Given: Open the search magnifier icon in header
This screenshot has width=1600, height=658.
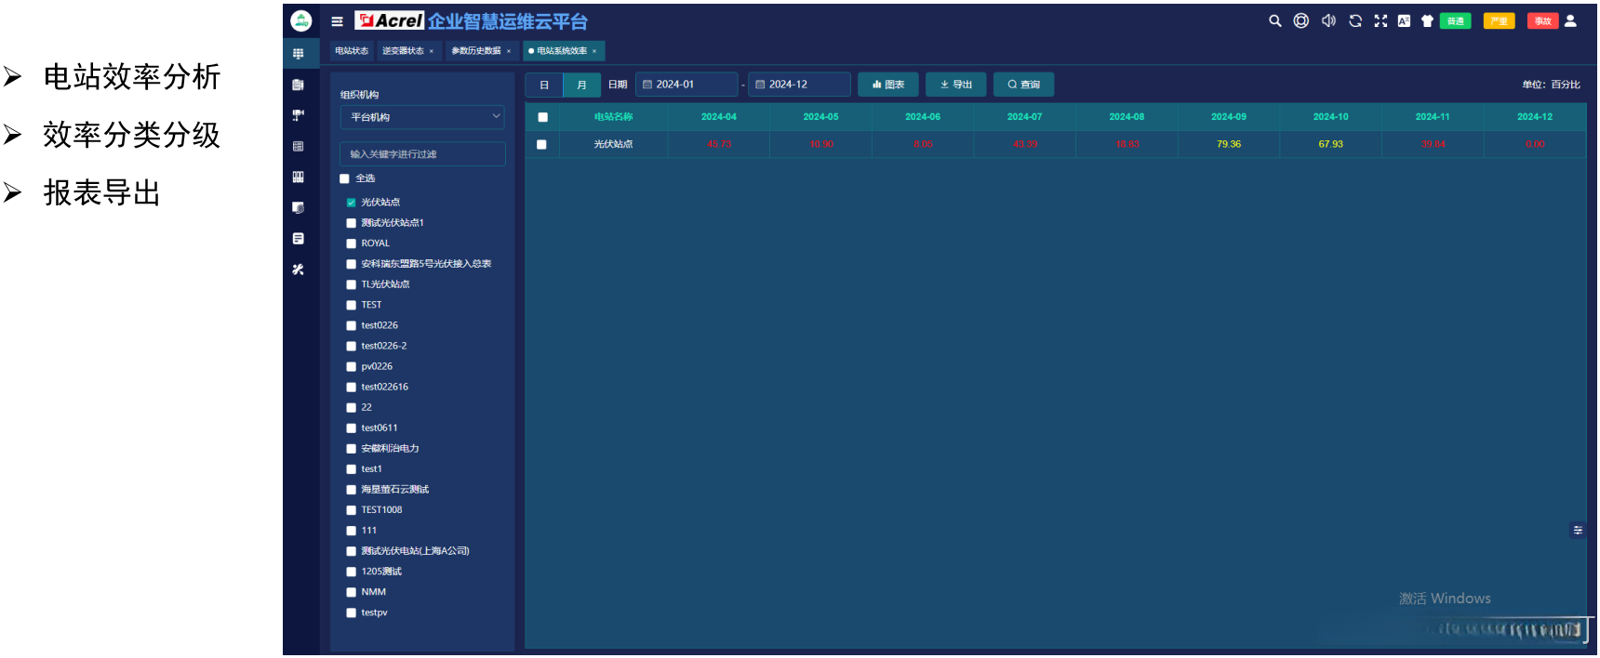Looking at the screenshot, I should click(x=1274, y=20).
